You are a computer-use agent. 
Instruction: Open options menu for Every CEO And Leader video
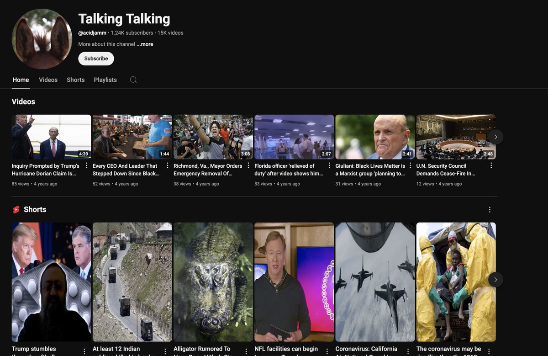click(x=167, y=165)
